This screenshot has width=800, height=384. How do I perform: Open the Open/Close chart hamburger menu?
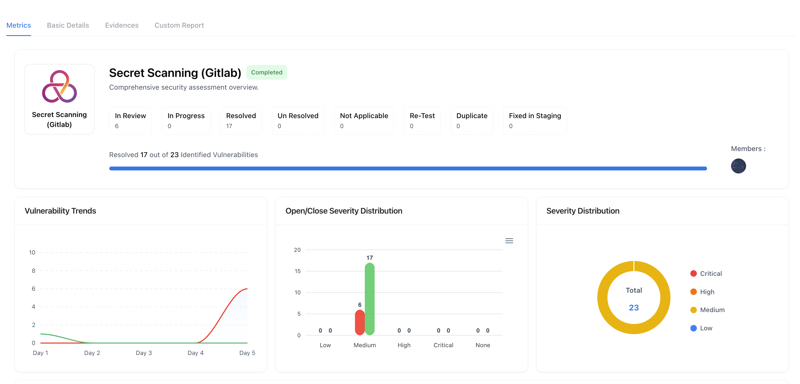tap(509, 240)
